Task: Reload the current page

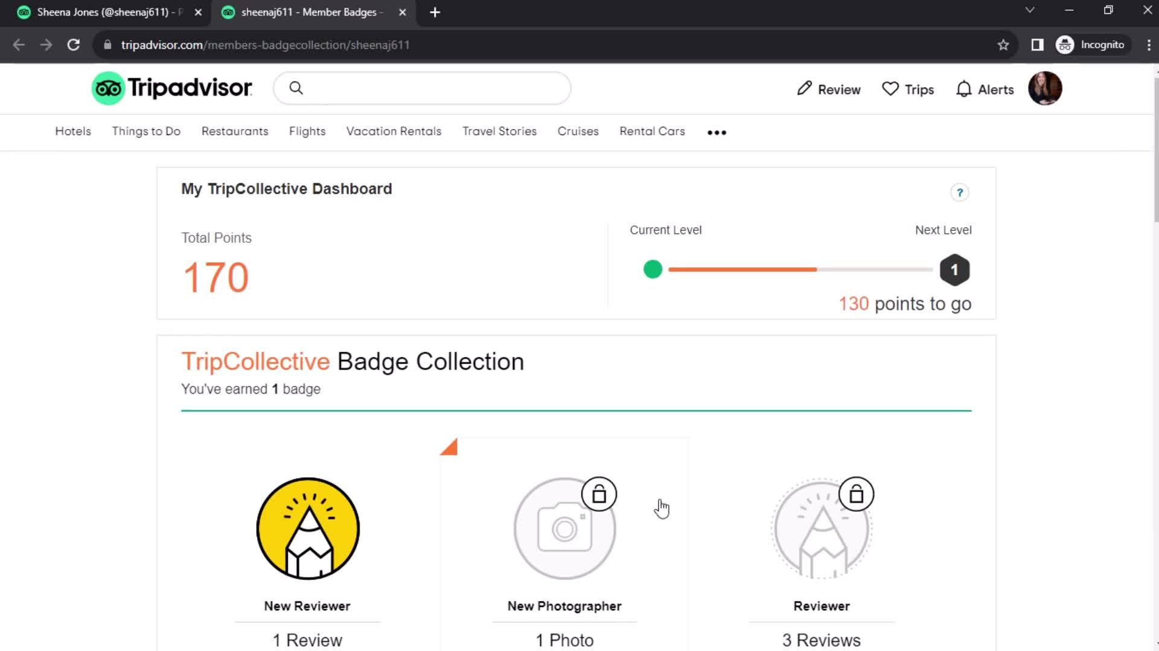Action: pyautogui.click(x=74, y=45)
